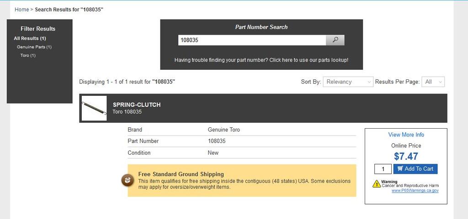Click the Toro 108035 subtitle text
Screen dimensions: 468x219
coord(127,112)
